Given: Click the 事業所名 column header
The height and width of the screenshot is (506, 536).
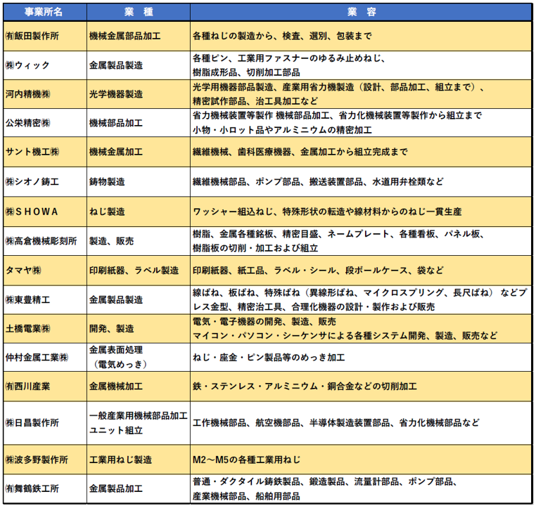Looking at the screenshot, I should (x=45, y=12).
